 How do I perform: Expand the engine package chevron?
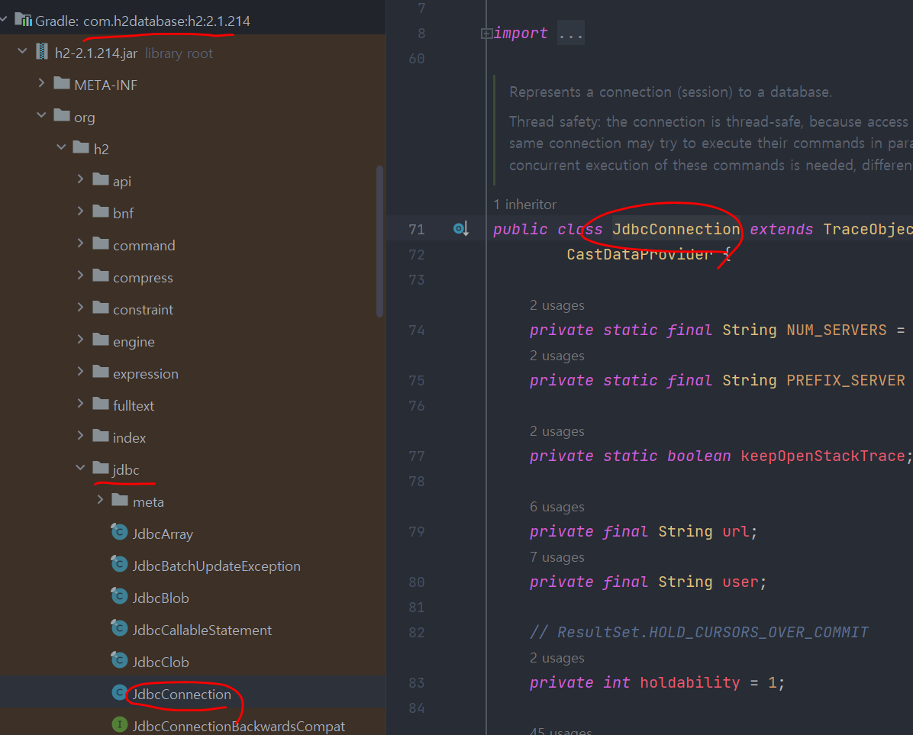(x=80, y=340)
